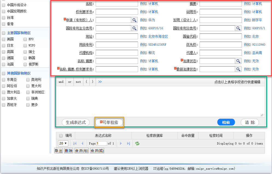The image size is (272, 174).
Task: Insert the 'and' operator
Action: (61, 82)
